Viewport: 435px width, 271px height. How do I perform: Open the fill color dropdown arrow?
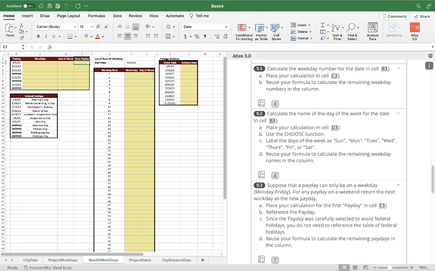pos(91,36)
